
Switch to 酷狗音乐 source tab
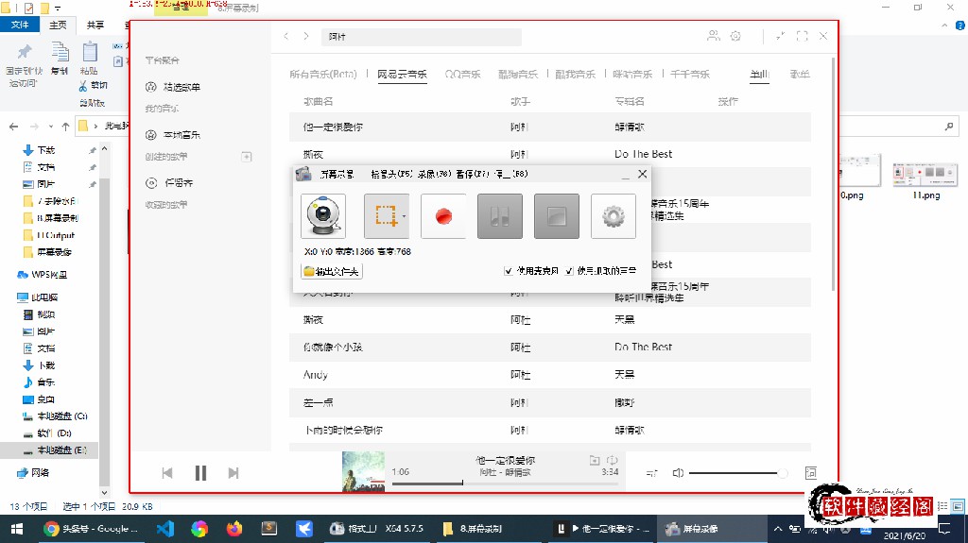point(518,74)
